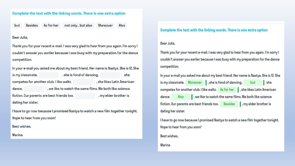This screenshot has width=295, height=166.
Task: Select the "Besides" chip in the word bank
Action: [31, 25]
